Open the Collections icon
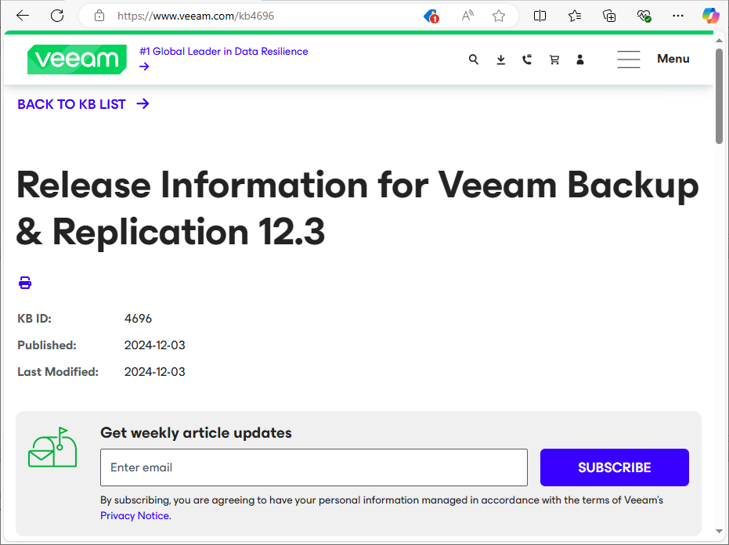729x545 pixels. point(609,16)
